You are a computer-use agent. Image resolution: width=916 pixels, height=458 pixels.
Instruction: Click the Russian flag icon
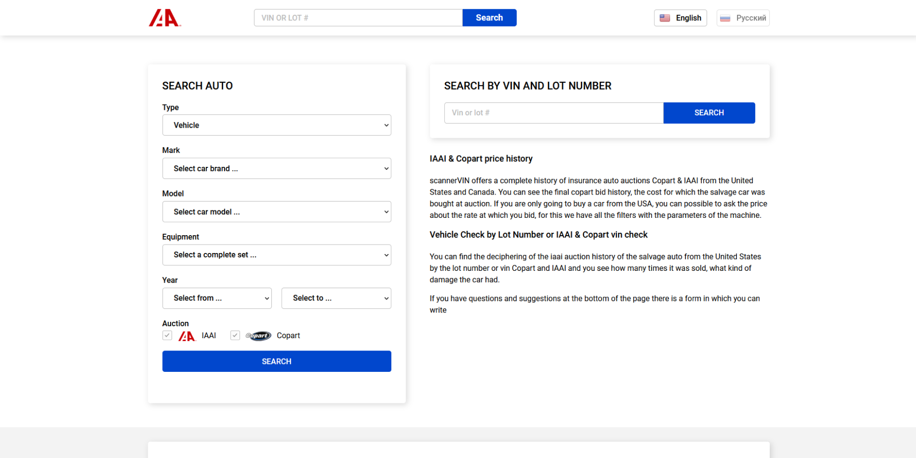[725, 18]
